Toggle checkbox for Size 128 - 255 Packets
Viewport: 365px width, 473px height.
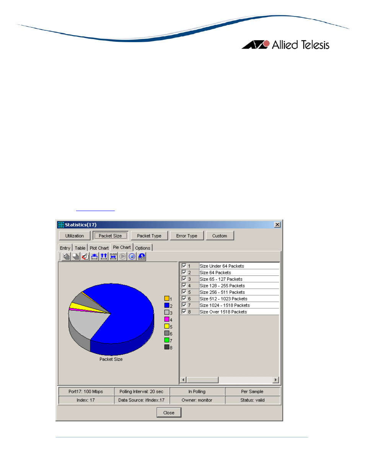[x=184, y=285]
